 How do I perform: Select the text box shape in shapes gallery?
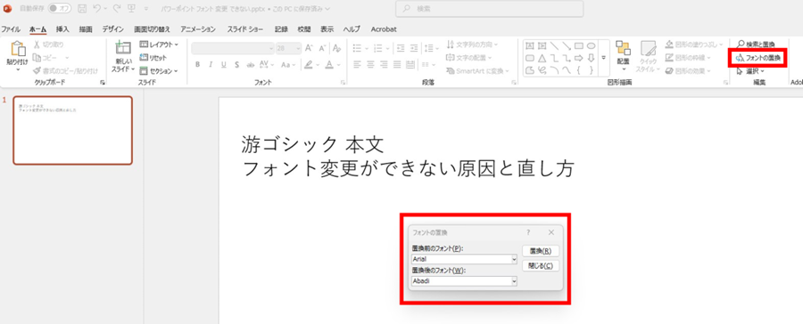(x=530, y=45)
